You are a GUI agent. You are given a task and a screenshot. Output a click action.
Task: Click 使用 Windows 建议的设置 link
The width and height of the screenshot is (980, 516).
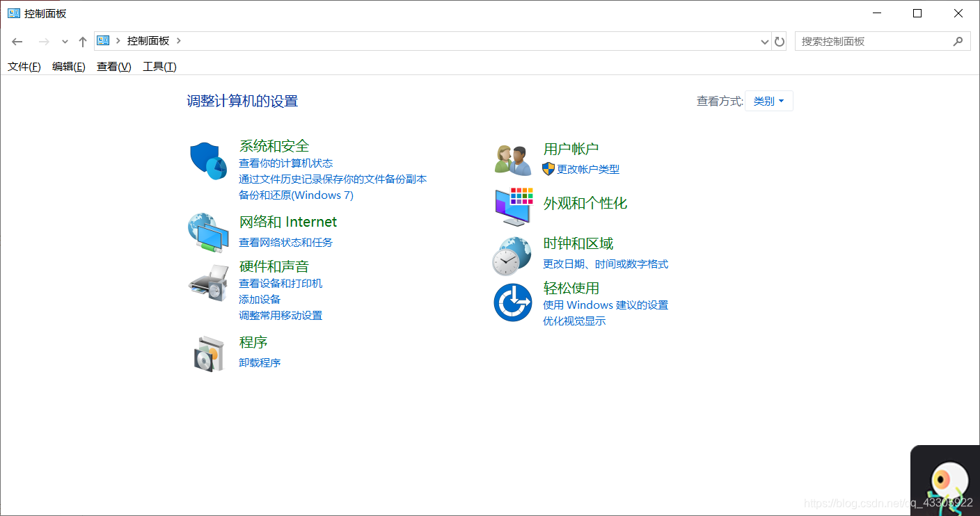pos(606,305)
